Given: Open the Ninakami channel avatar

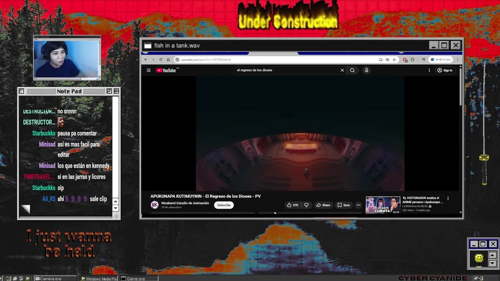Looking at the screenshot, I should [x=155, y=205].
